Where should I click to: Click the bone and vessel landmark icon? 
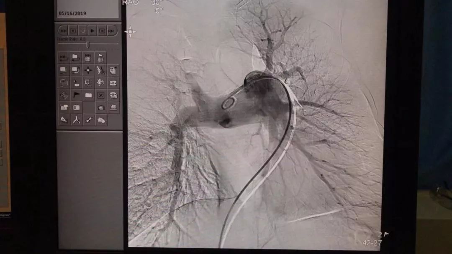[100, 70]
